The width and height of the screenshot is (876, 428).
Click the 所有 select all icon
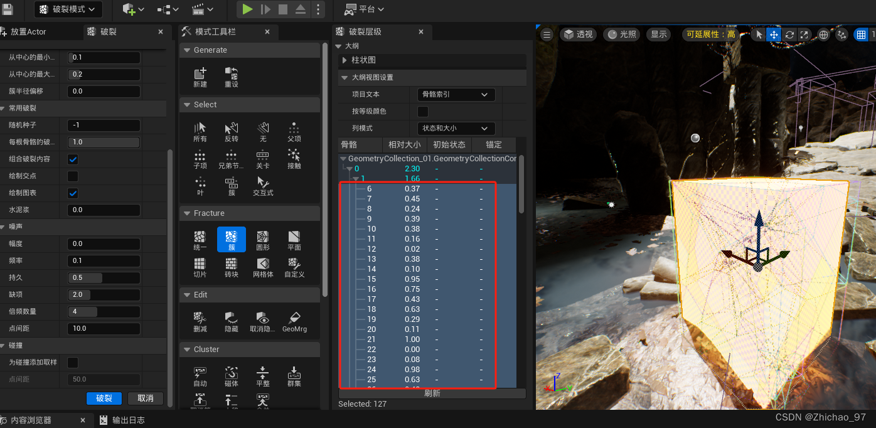tap(200, 132)
